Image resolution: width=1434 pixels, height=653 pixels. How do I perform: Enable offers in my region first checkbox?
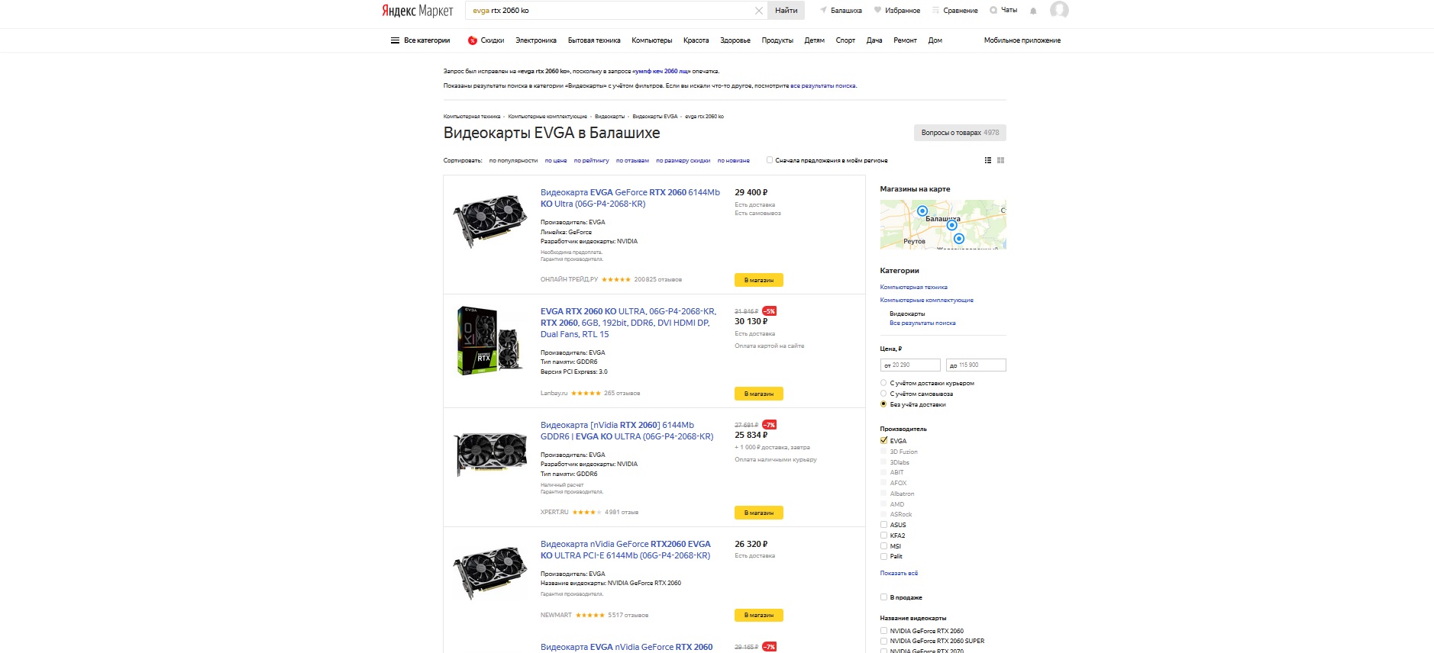point(770,160)
